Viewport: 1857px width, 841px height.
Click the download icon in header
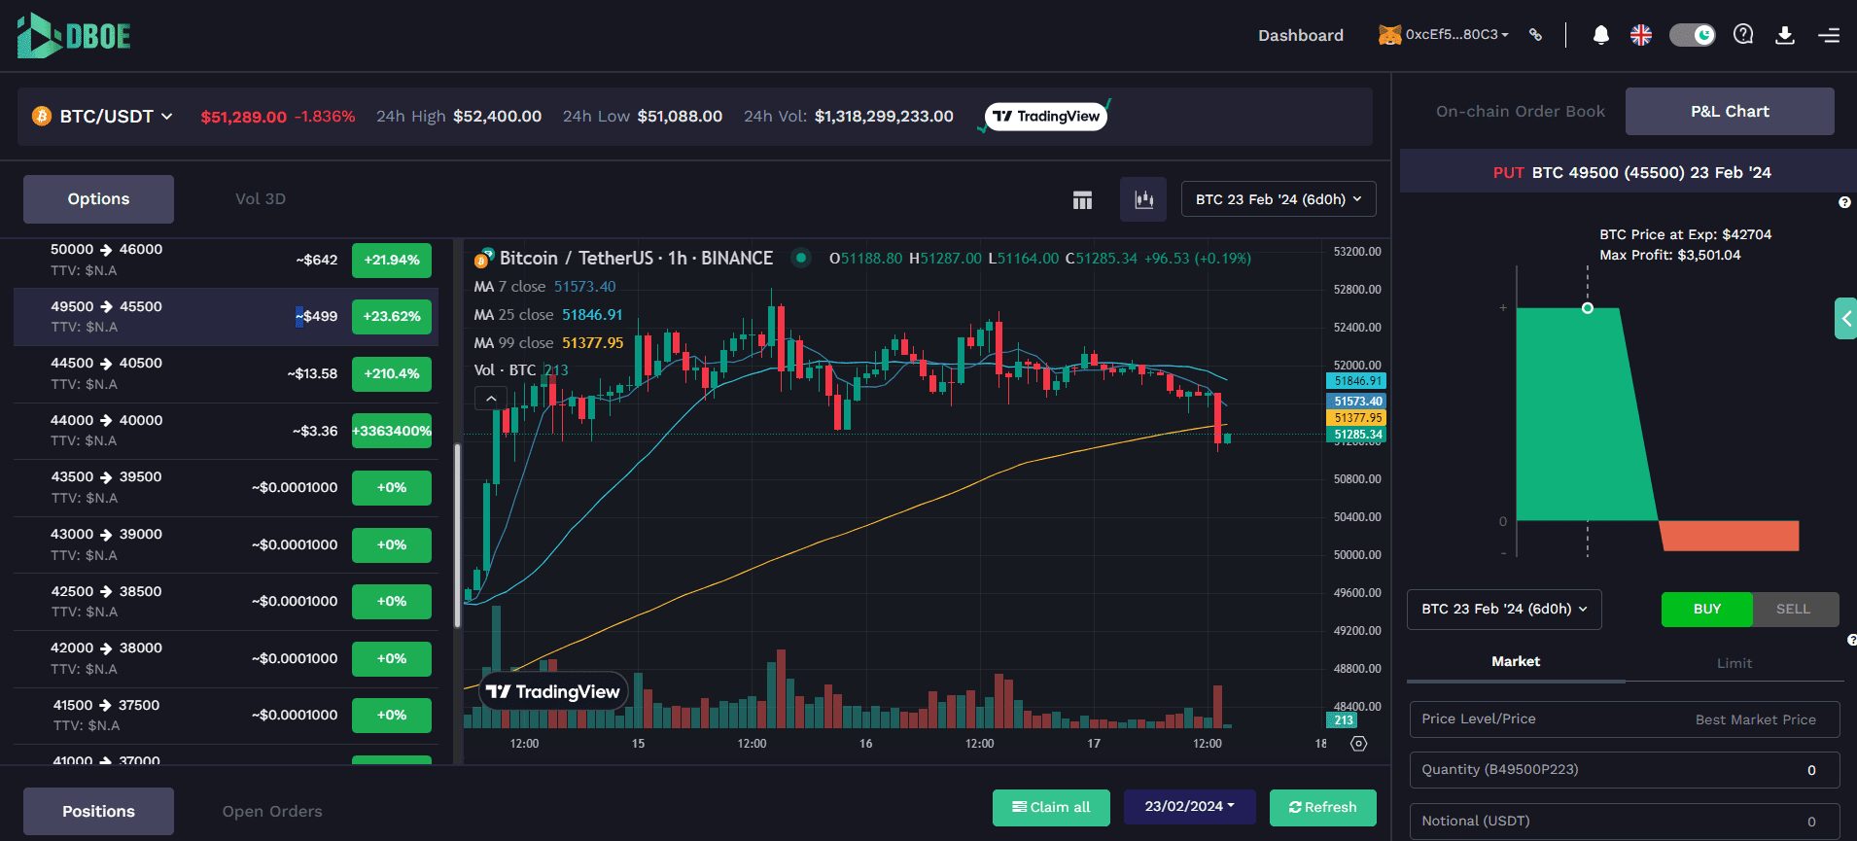pos(1785,35)
